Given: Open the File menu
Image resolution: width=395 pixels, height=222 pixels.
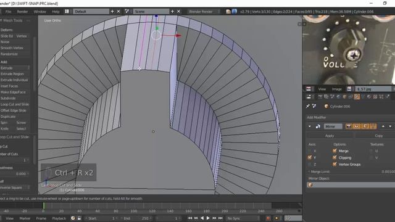Looking at the screenshot, I should 8,12.
